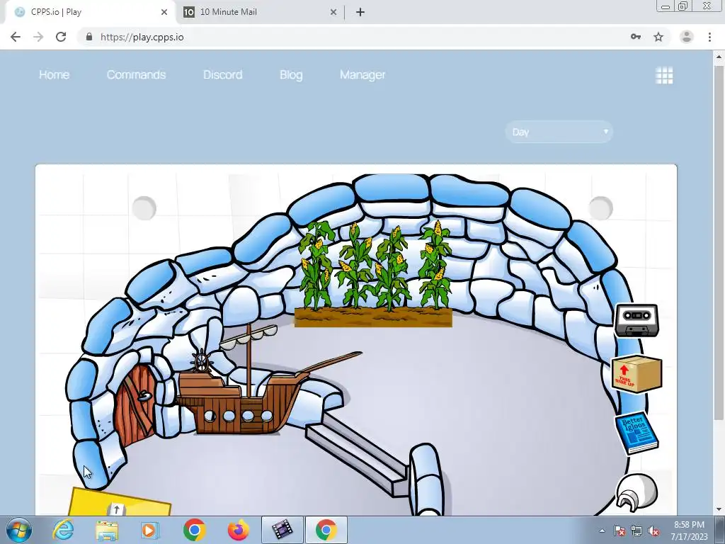Open the music cassette tape icon
Image resolution: width=725 pixels, height=544 pixels.
coord(636,320)
